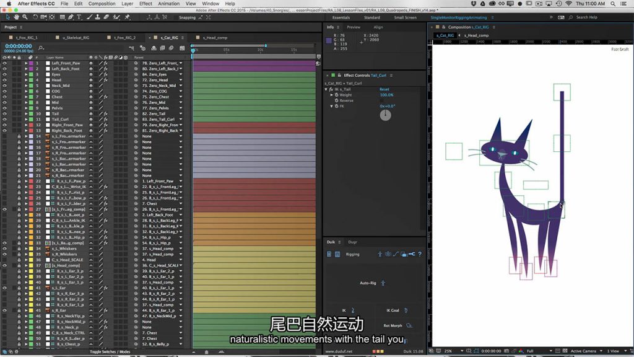The image size is (634, 357).
Task: Switch to the t_Fox_RIG_1 timeline tab
Action: (x=27, y=38)
